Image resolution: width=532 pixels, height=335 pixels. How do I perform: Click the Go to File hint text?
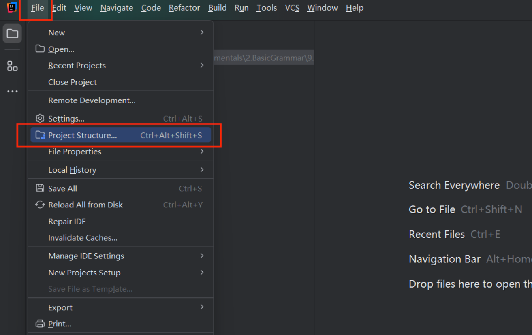tap(432, 209)
